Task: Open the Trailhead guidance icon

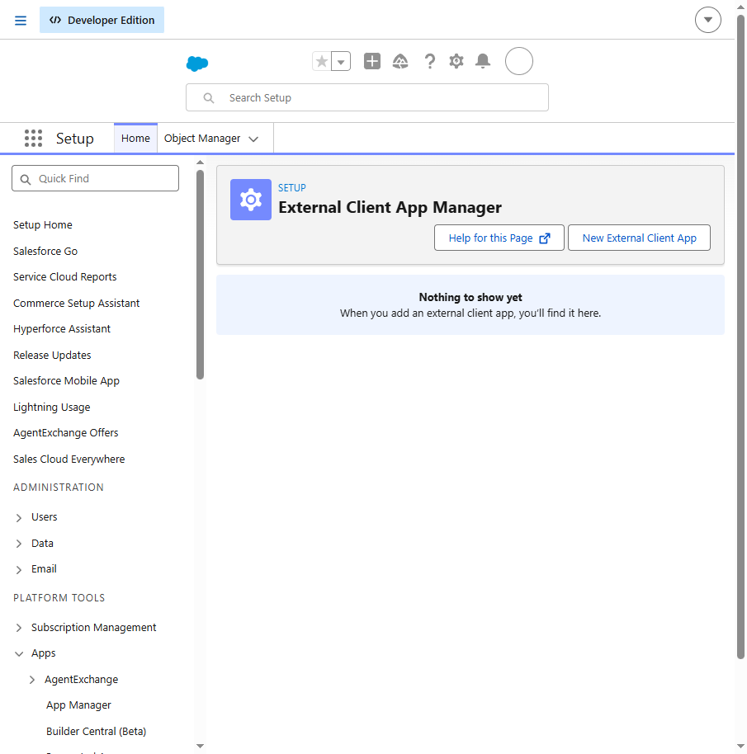Action: 400,62
